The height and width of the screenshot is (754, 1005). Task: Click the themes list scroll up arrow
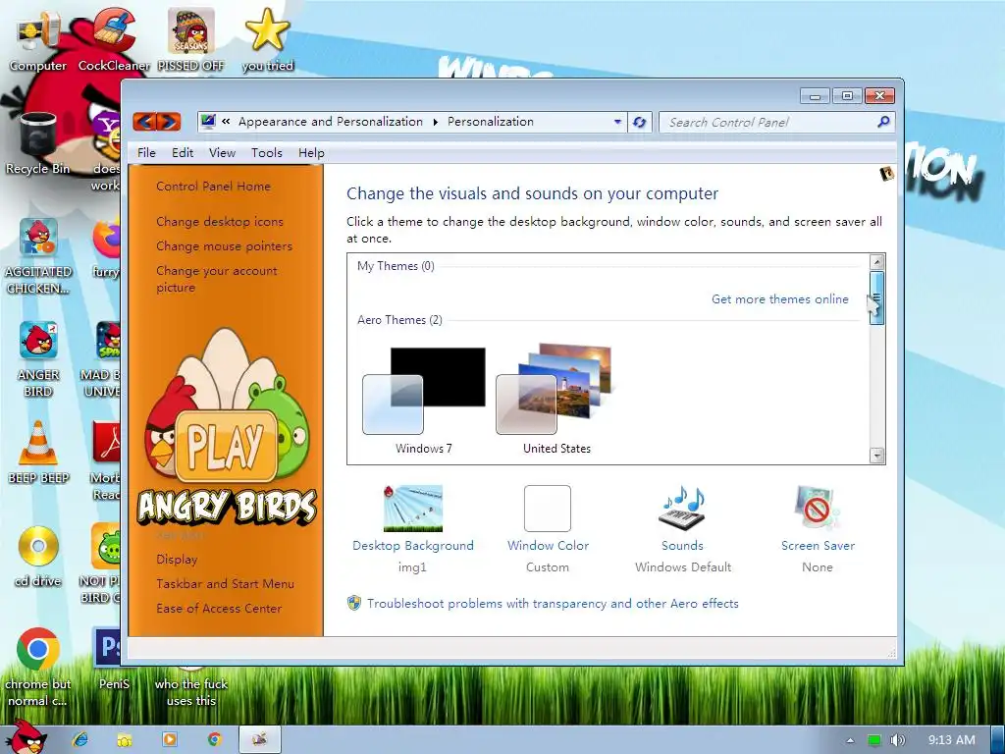[876, 261]
